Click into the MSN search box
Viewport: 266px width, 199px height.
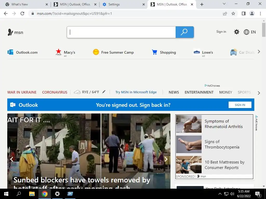click(x=121, y=32)
